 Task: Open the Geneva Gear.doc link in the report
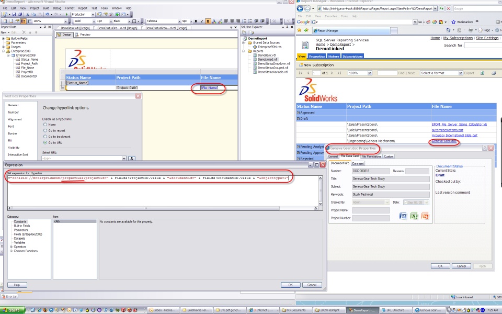444,141
